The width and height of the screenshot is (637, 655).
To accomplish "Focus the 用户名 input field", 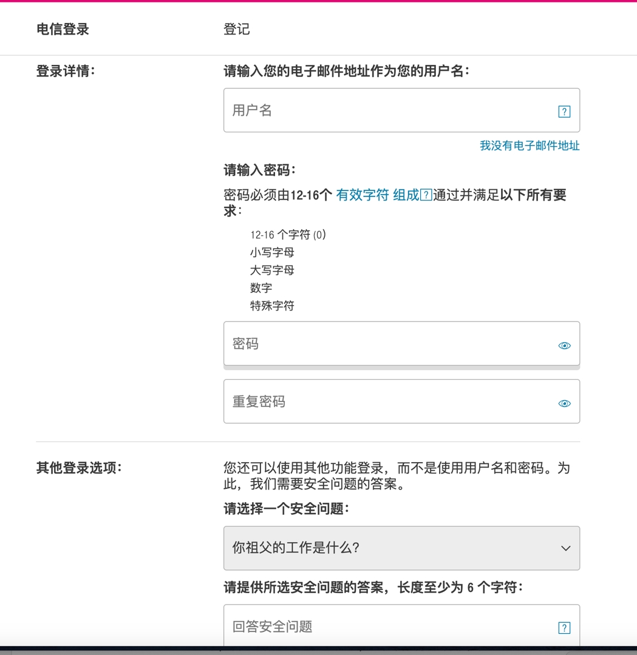I will coord(401,110).
